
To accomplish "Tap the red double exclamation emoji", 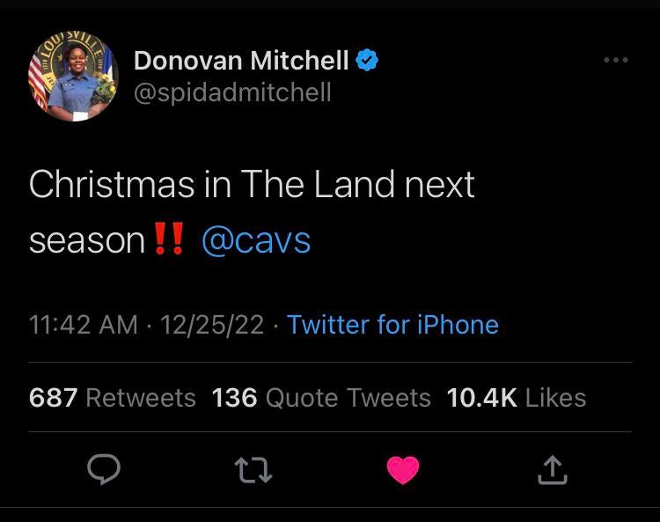I will (x=168, y=240).
